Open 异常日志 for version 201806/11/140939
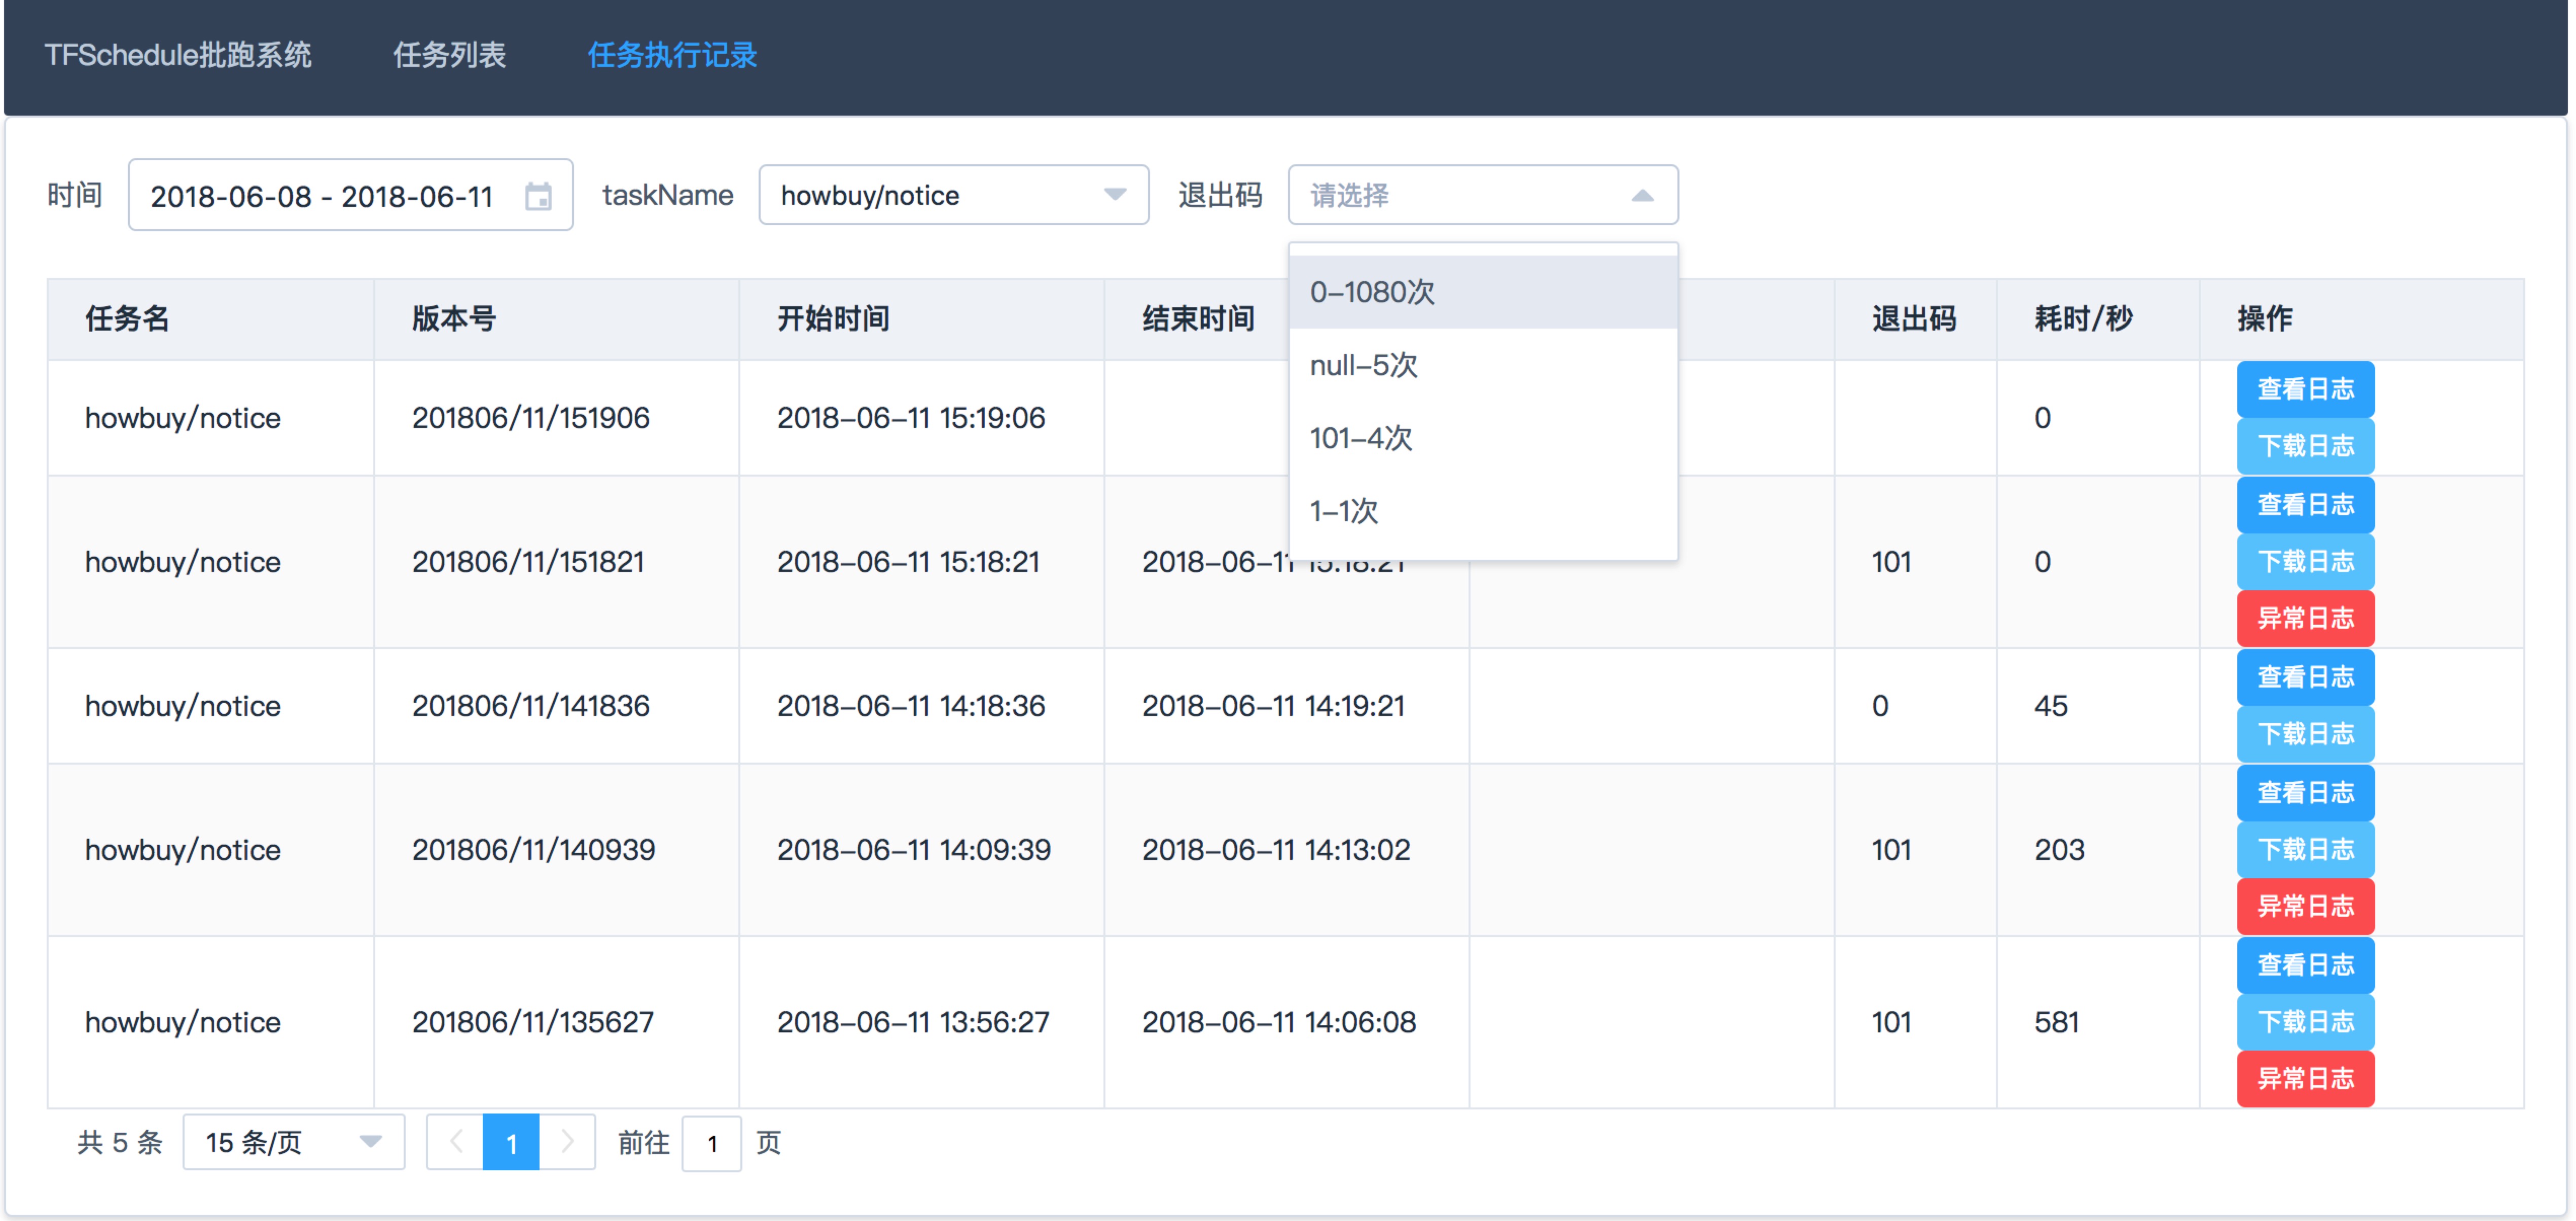 (2304, 906)
